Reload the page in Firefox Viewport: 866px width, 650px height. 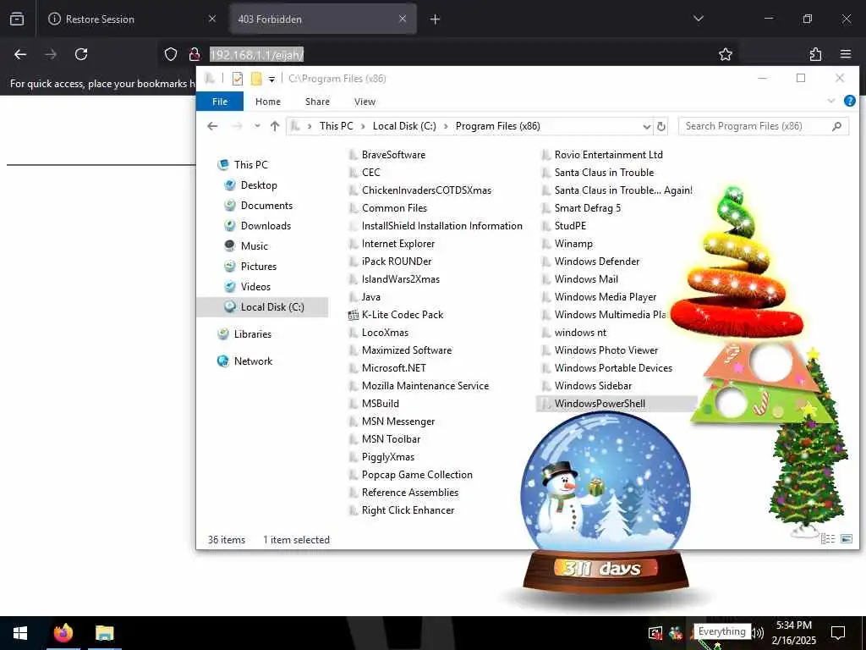[81, 54]
